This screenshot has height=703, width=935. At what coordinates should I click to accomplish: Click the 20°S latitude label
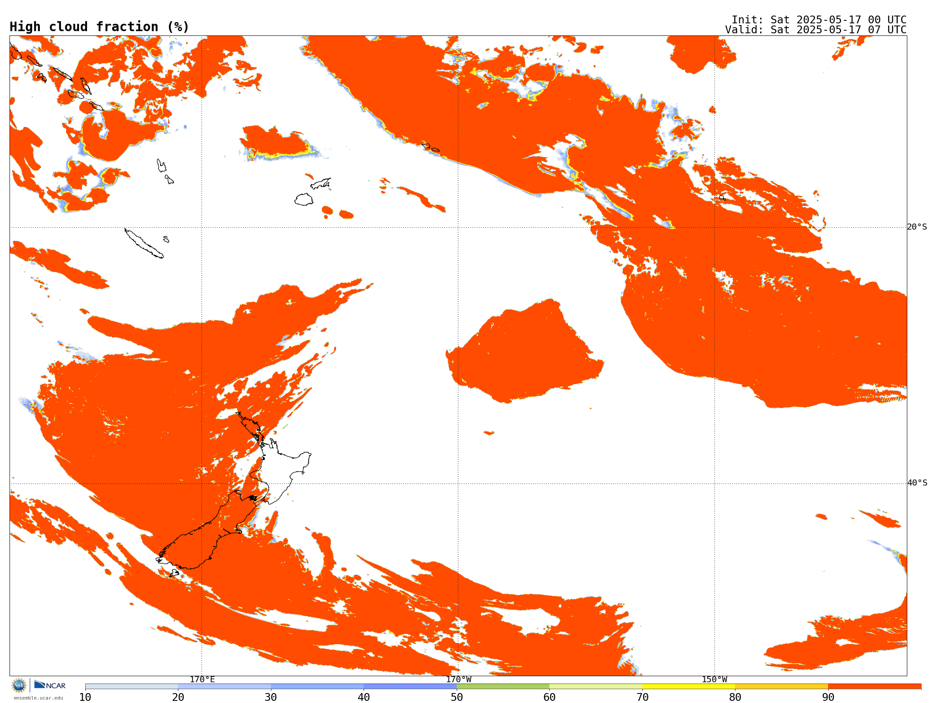917,227
